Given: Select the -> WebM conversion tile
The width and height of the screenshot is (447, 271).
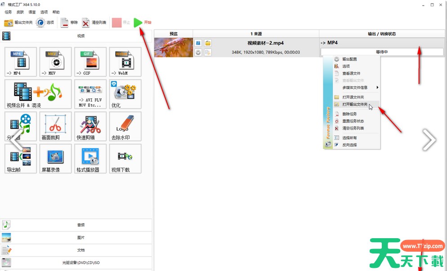Looking at the screenshot, I should point(125,62).
